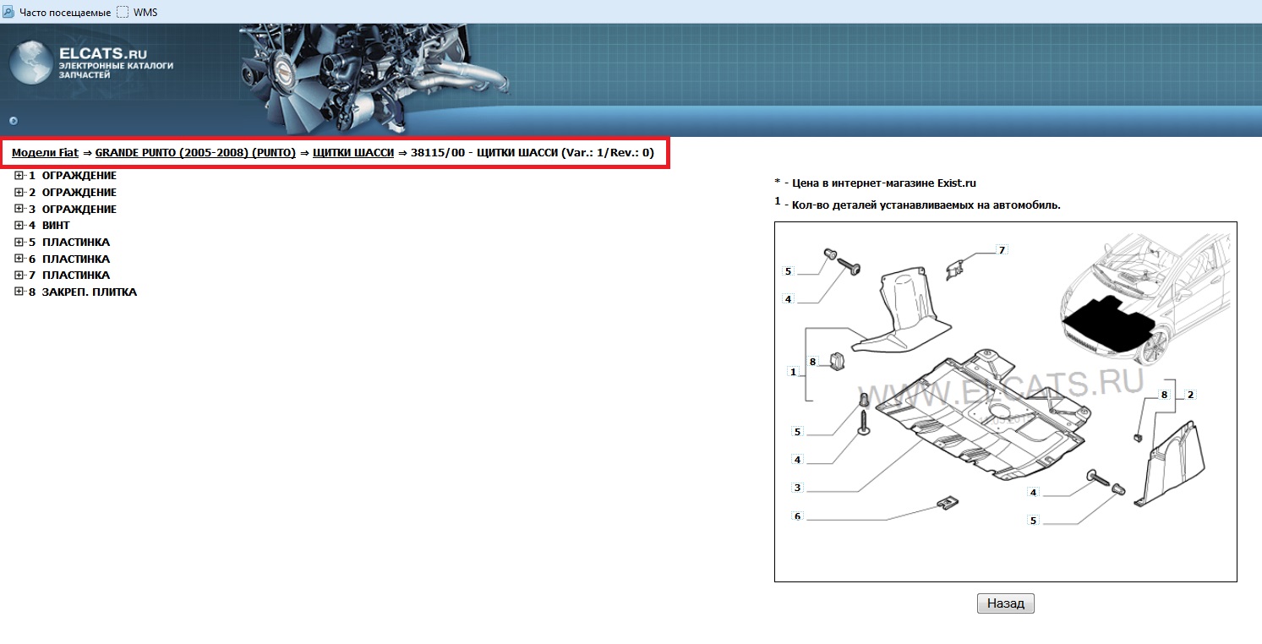1262x644 pixels.
Task: Open the ЩИТКИ ШАССИ breadcrumb link
Action: (352, 153)
